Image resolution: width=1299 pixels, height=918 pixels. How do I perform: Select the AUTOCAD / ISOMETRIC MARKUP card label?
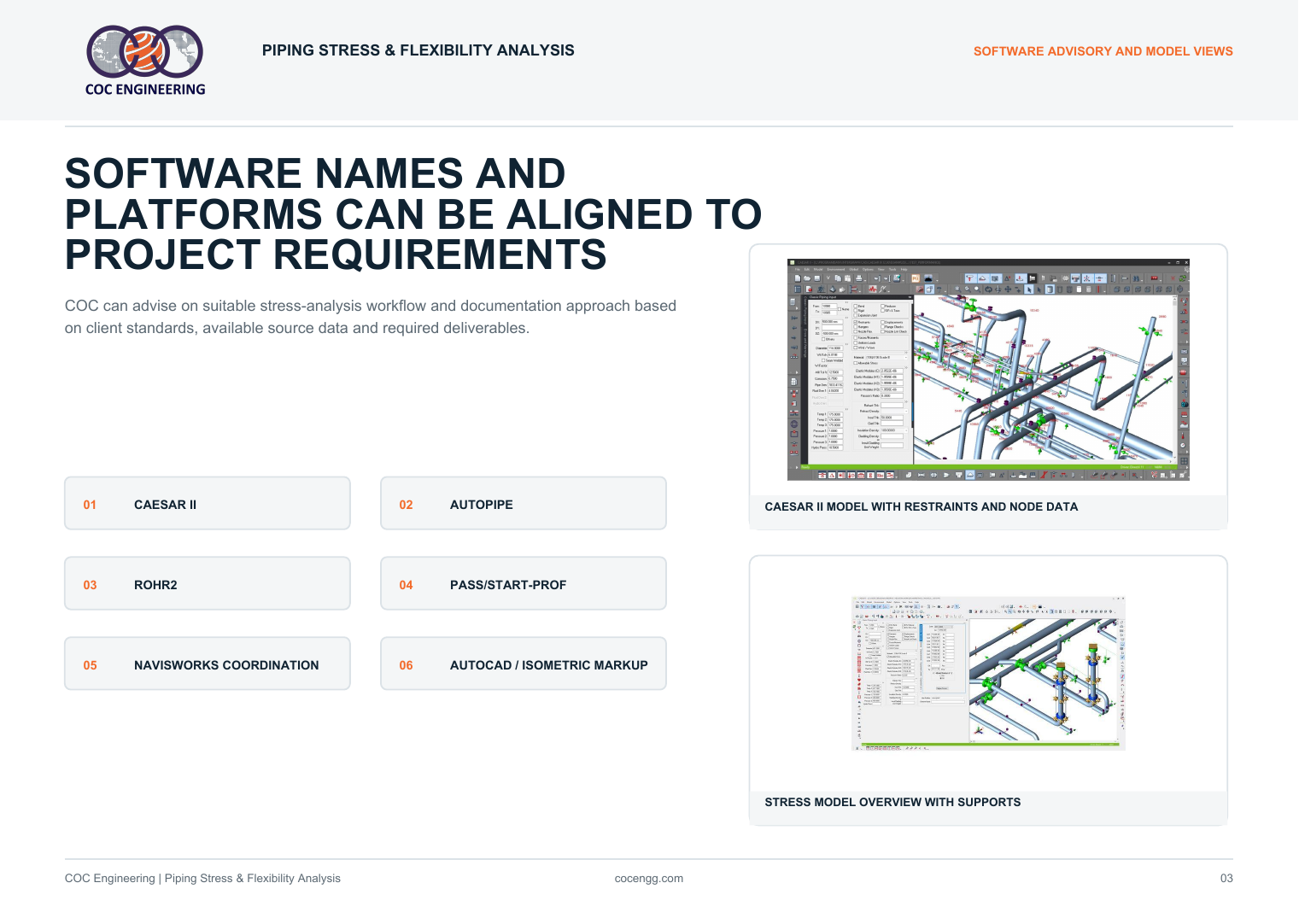coord(549,665)
